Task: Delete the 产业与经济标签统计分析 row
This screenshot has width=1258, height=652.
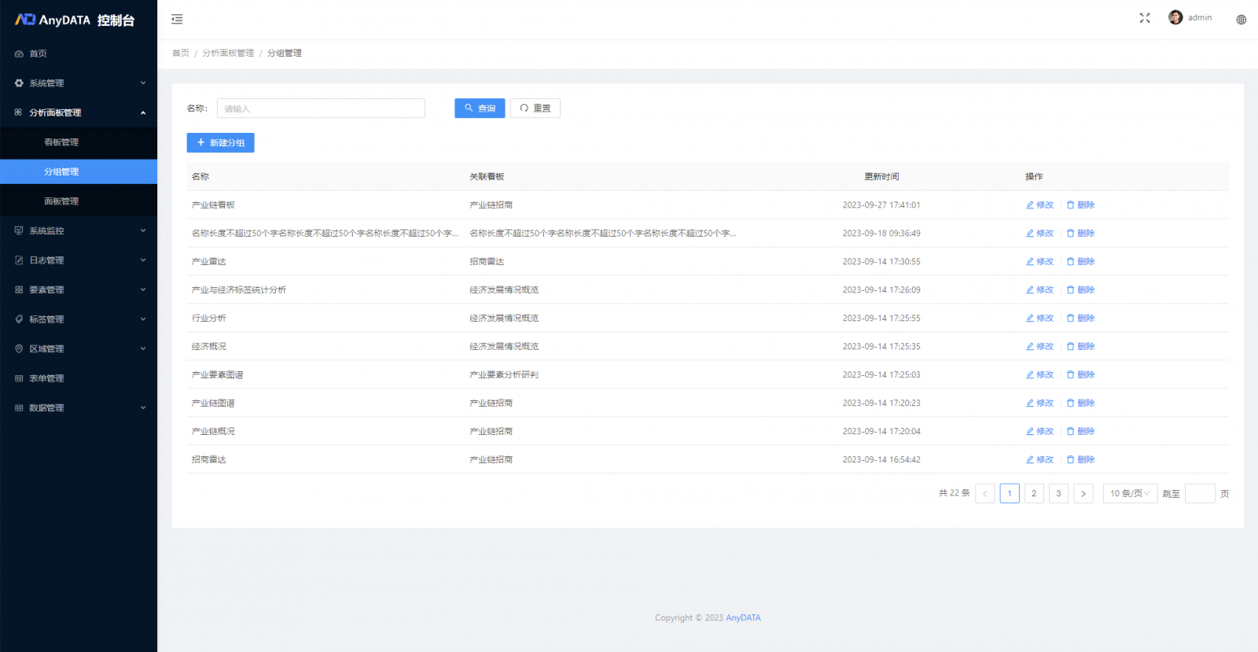Action: (x=1080, y=289)
